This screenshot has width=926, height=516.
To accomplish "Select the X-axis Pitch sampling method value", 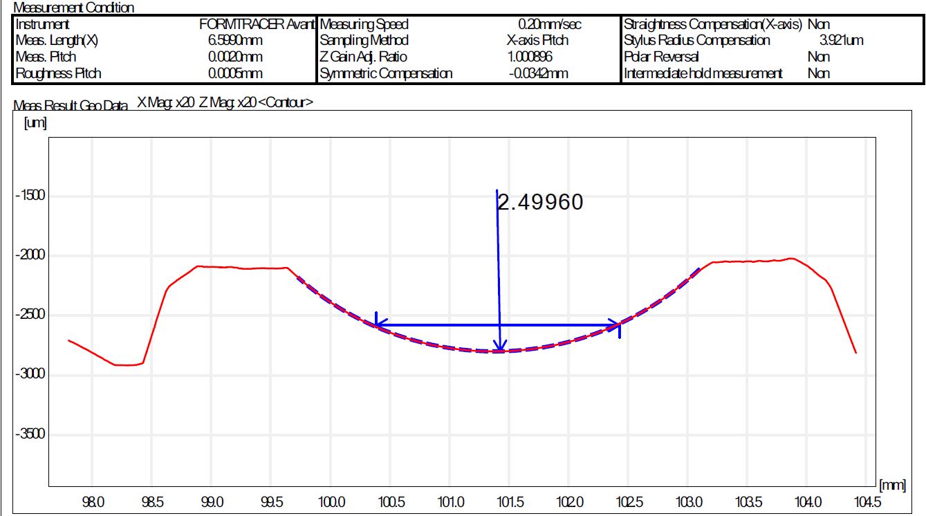I will click(537, 40).
